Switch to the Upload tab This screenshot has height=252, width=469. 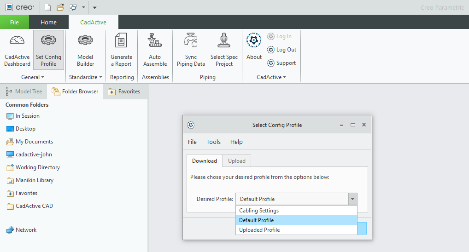click(x=237, y=160)
